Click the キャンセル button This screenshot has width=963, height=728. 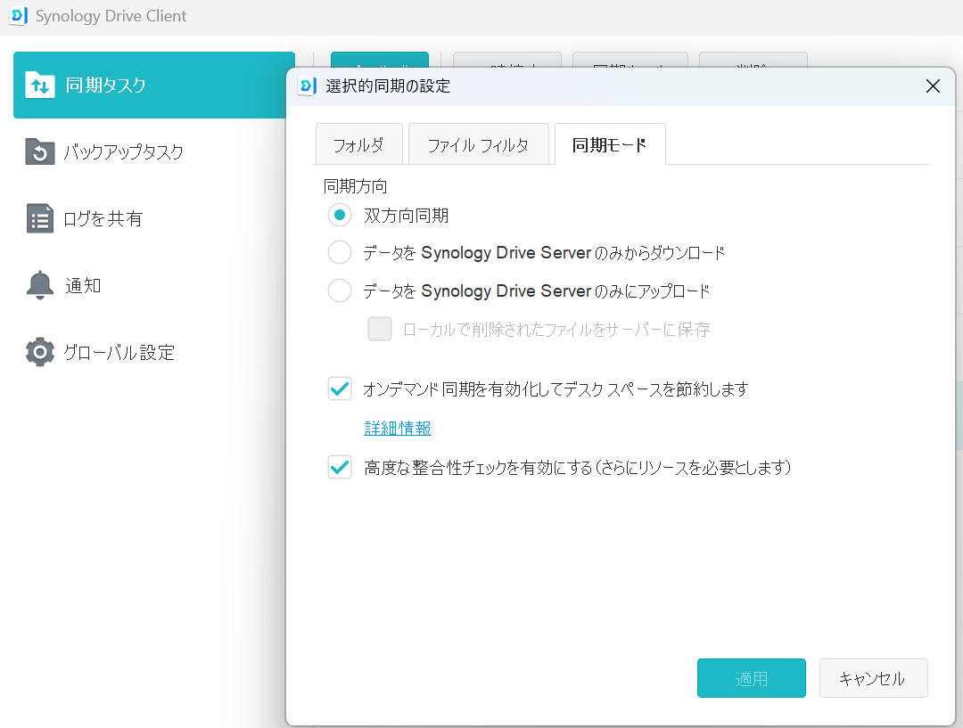[873, 678]
